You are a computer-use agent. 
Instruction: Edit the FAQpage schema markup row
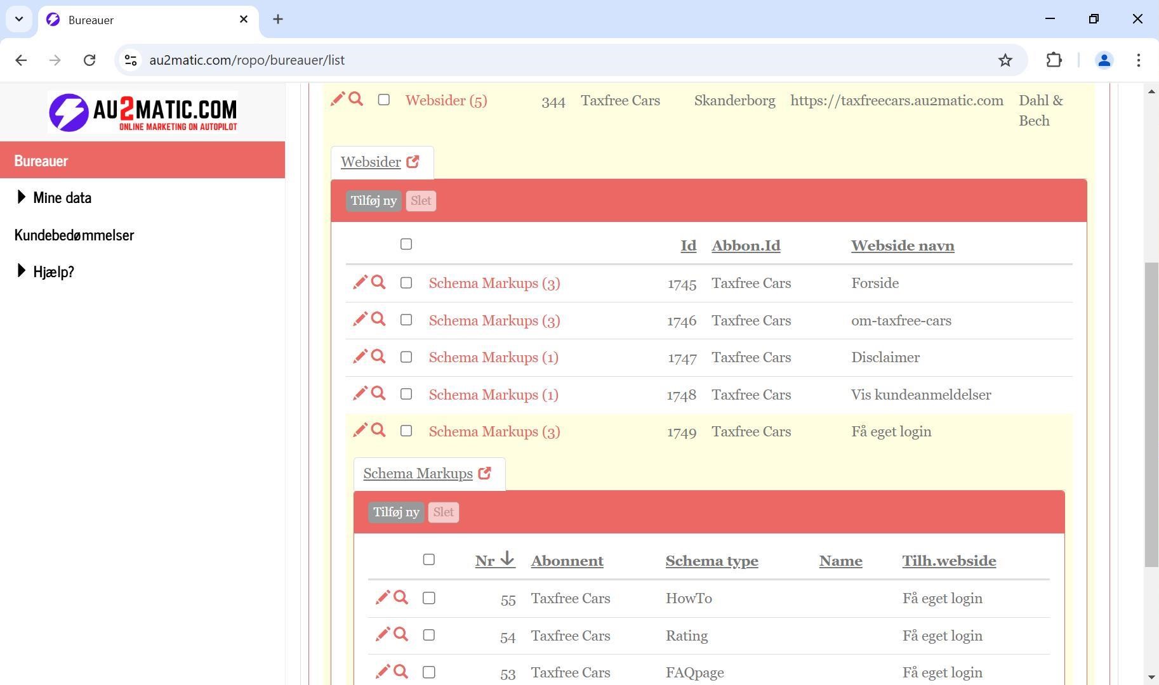[383, 672]
